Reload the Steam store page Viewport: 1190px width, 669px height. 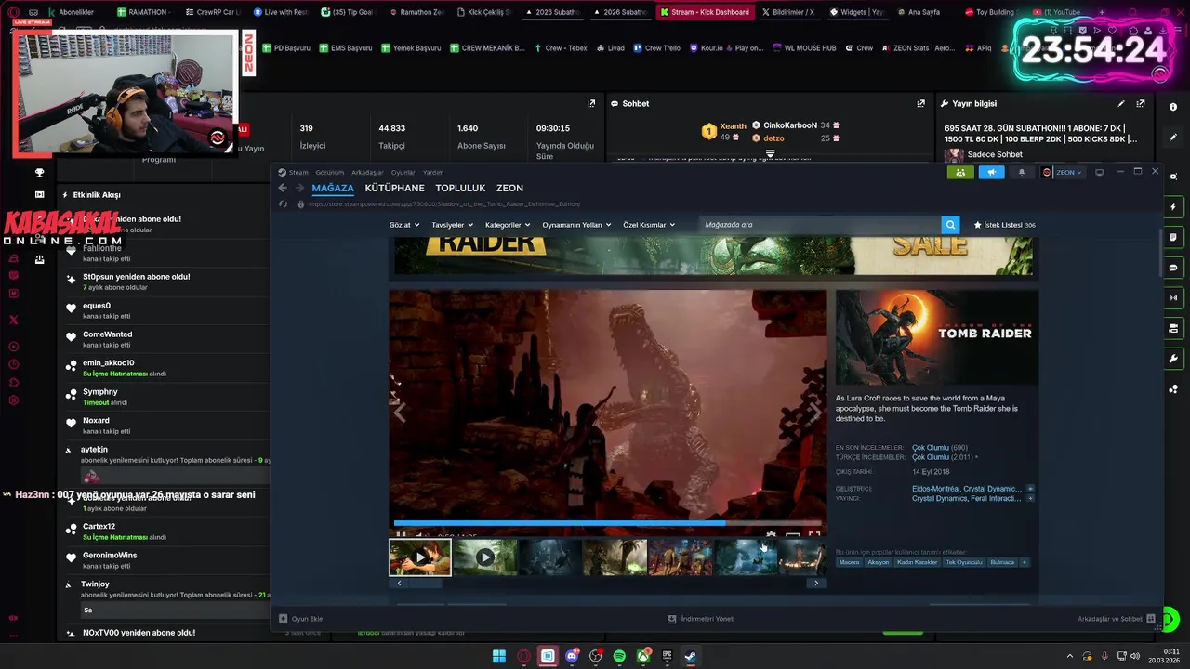click(x=284, y=204)
